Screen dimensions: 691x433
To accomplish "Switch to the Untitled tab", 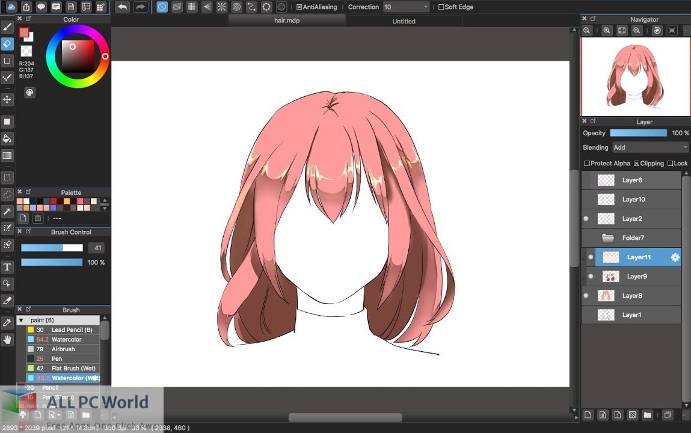I will [403, 21].
